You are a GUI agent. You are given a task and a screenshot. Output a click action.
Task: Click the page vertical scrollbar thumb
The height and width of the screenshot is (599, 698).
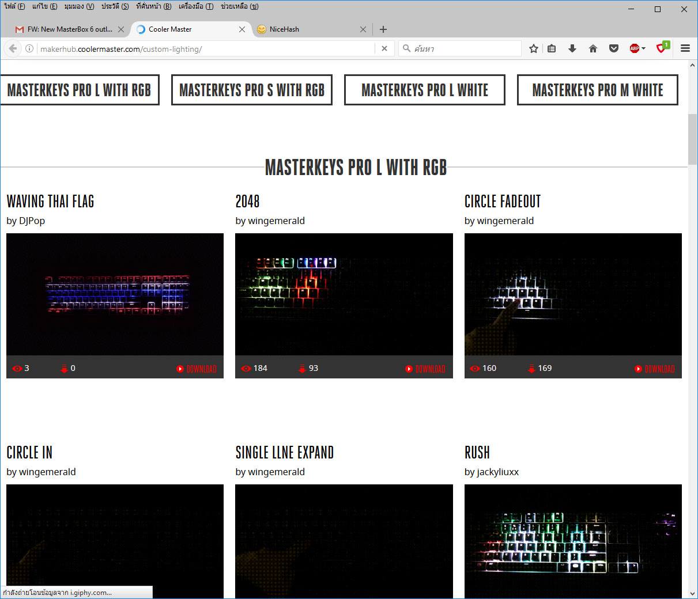click(x=692, y=139)
